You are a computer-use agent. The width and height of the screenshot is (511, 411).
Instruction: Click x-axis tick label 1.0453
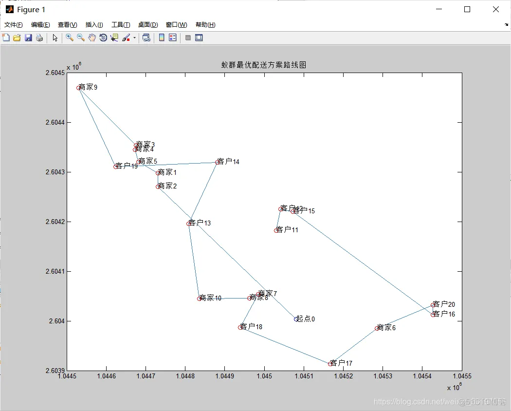pyautogui.click(x=383, y=376)
